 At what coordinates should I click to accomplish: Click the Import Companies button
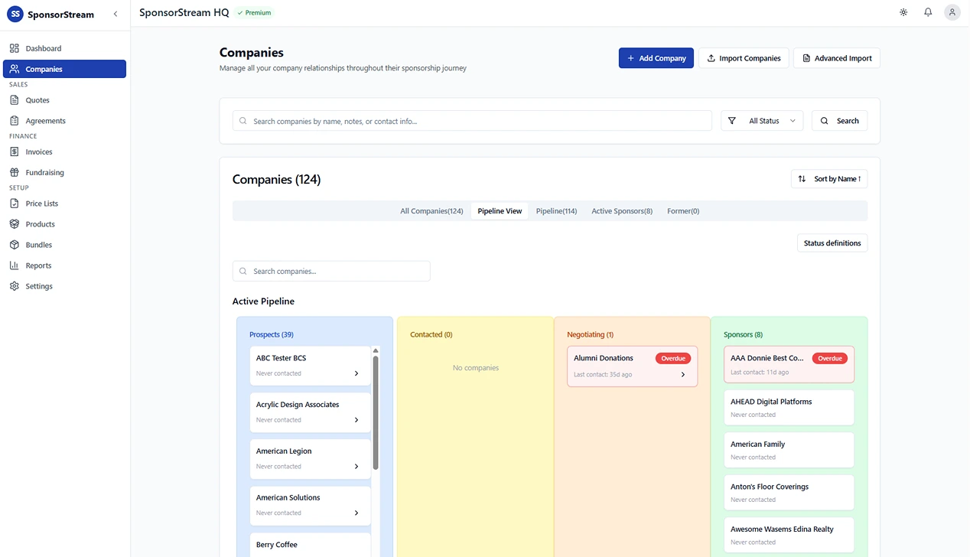744,58
